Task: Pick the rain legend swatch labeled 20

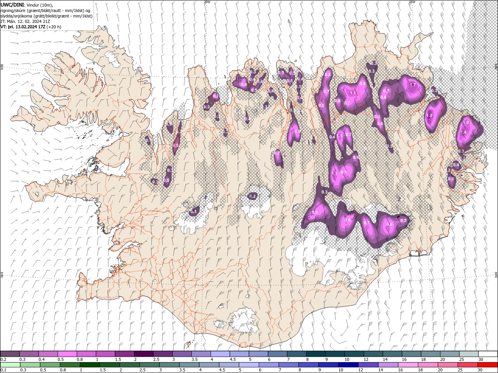Action: (448, 365)
